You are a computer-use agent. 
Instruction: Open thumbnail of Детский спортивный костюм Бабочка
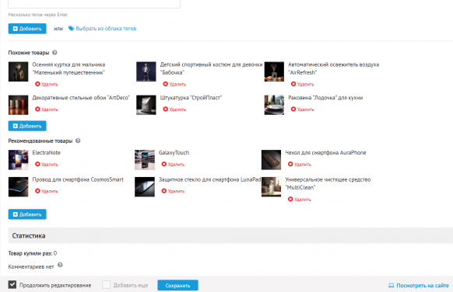tap(146, 71)
